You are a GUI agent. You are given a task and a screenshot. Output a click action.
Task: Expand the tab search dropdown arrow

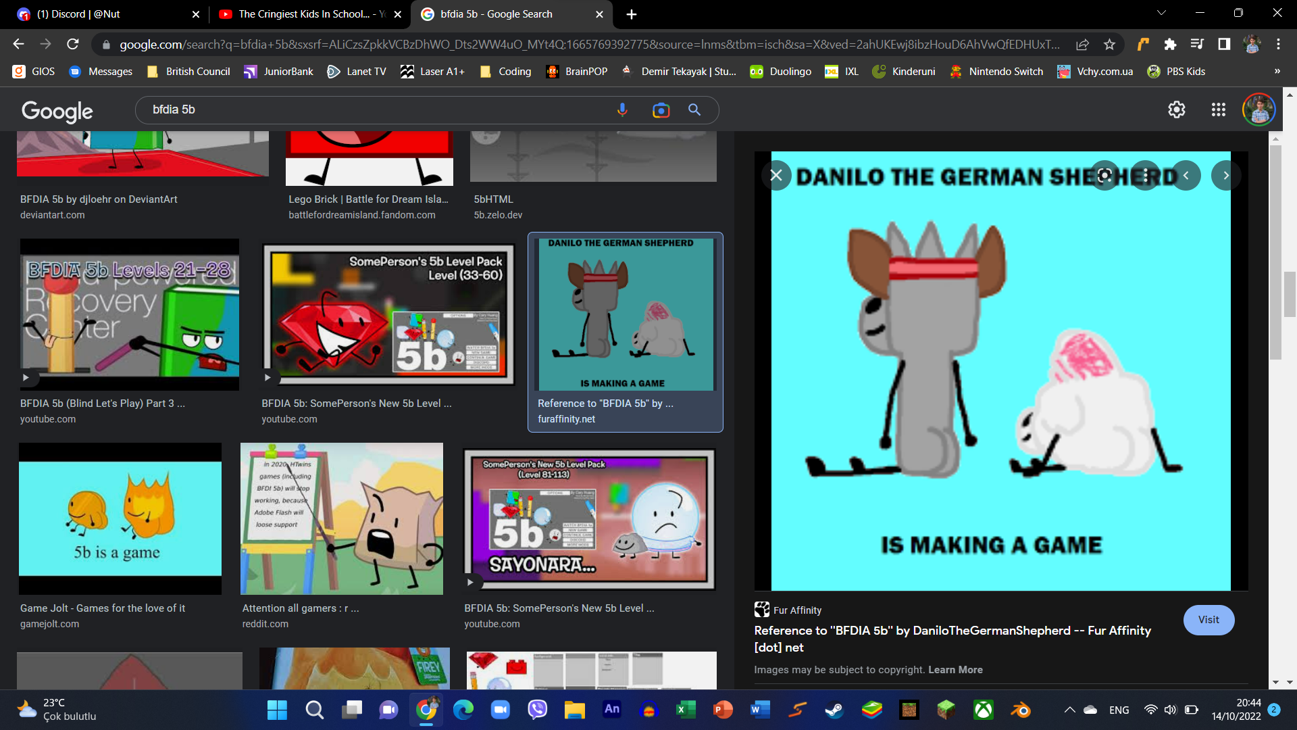1161,13
